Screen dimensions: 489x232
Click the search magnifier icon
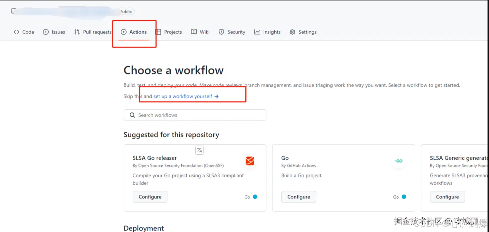[x=132, y=115]
